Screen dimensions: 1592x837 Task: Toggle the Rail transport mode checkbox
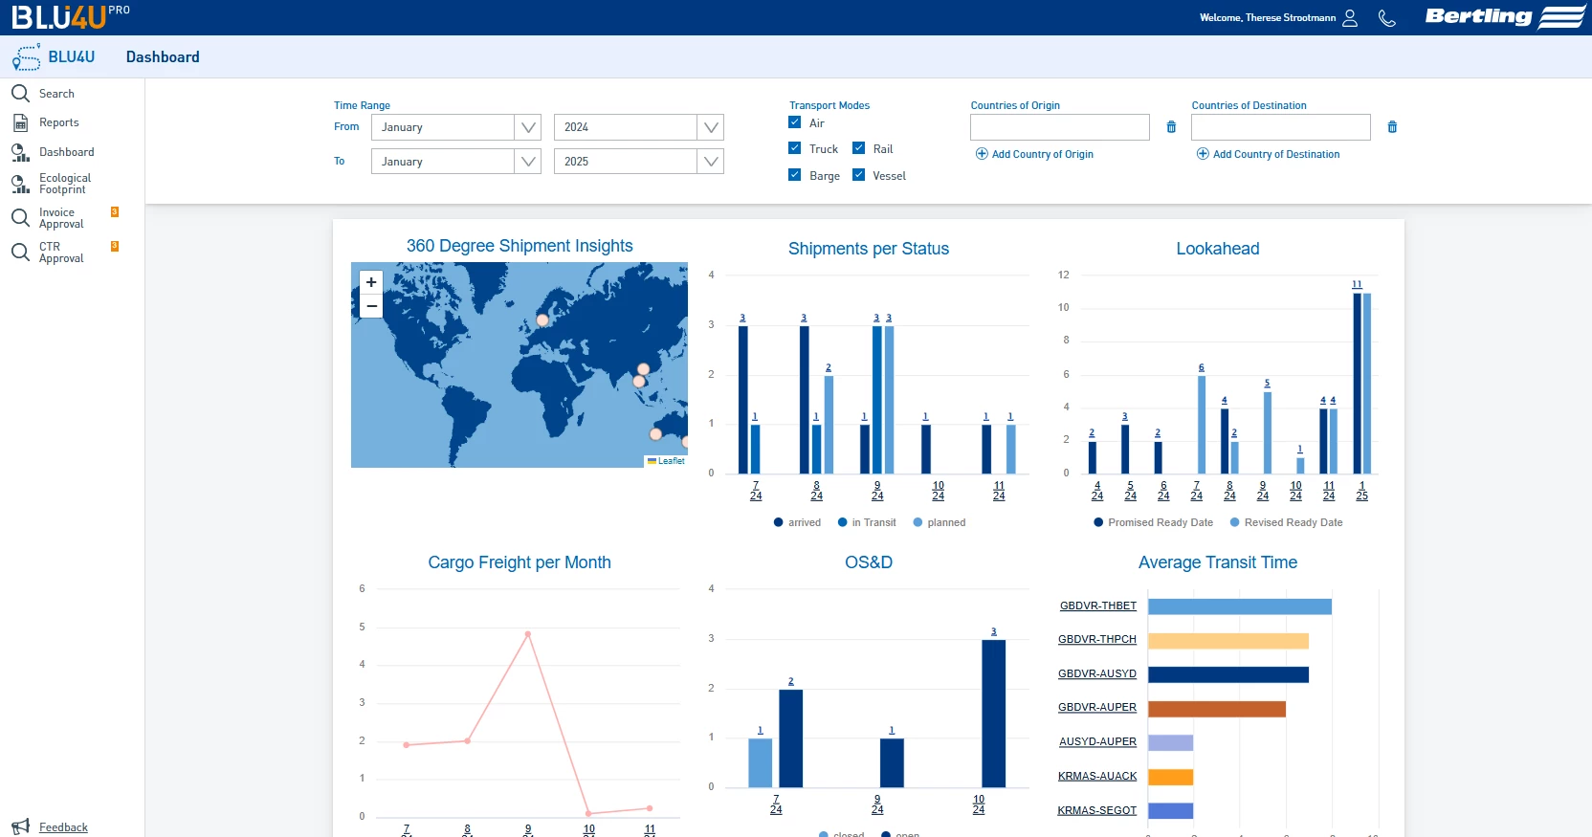[x=859, y=148]
